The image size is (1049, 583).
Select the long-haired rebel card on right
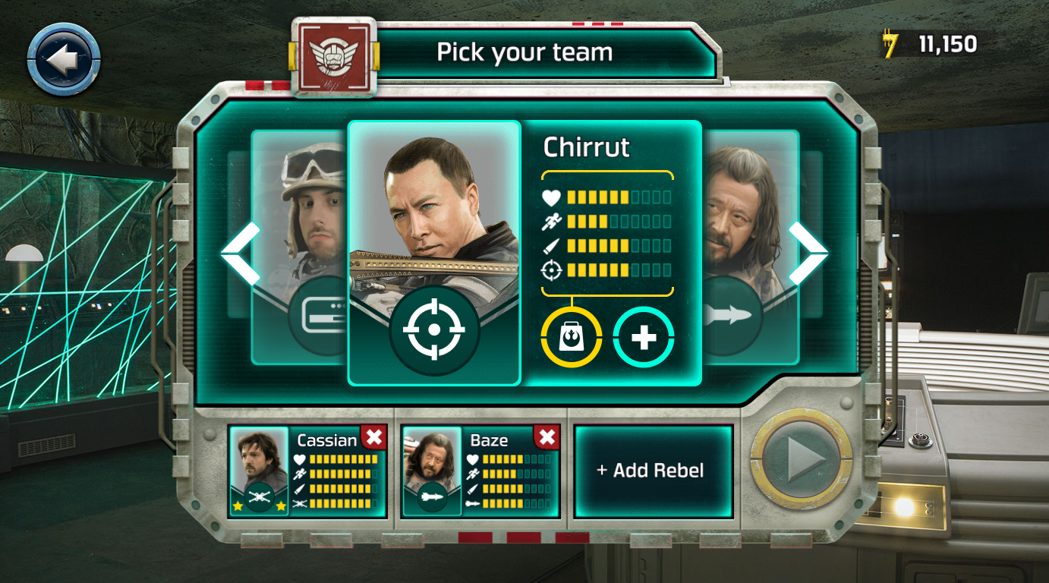750,247
